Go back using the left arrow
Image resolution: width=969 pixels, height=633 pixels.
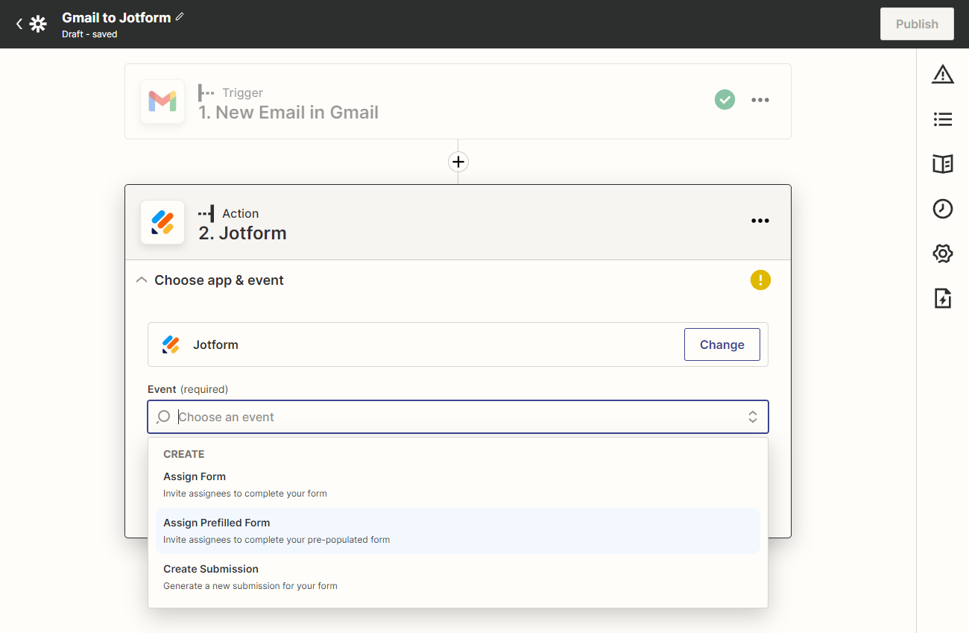19,24
